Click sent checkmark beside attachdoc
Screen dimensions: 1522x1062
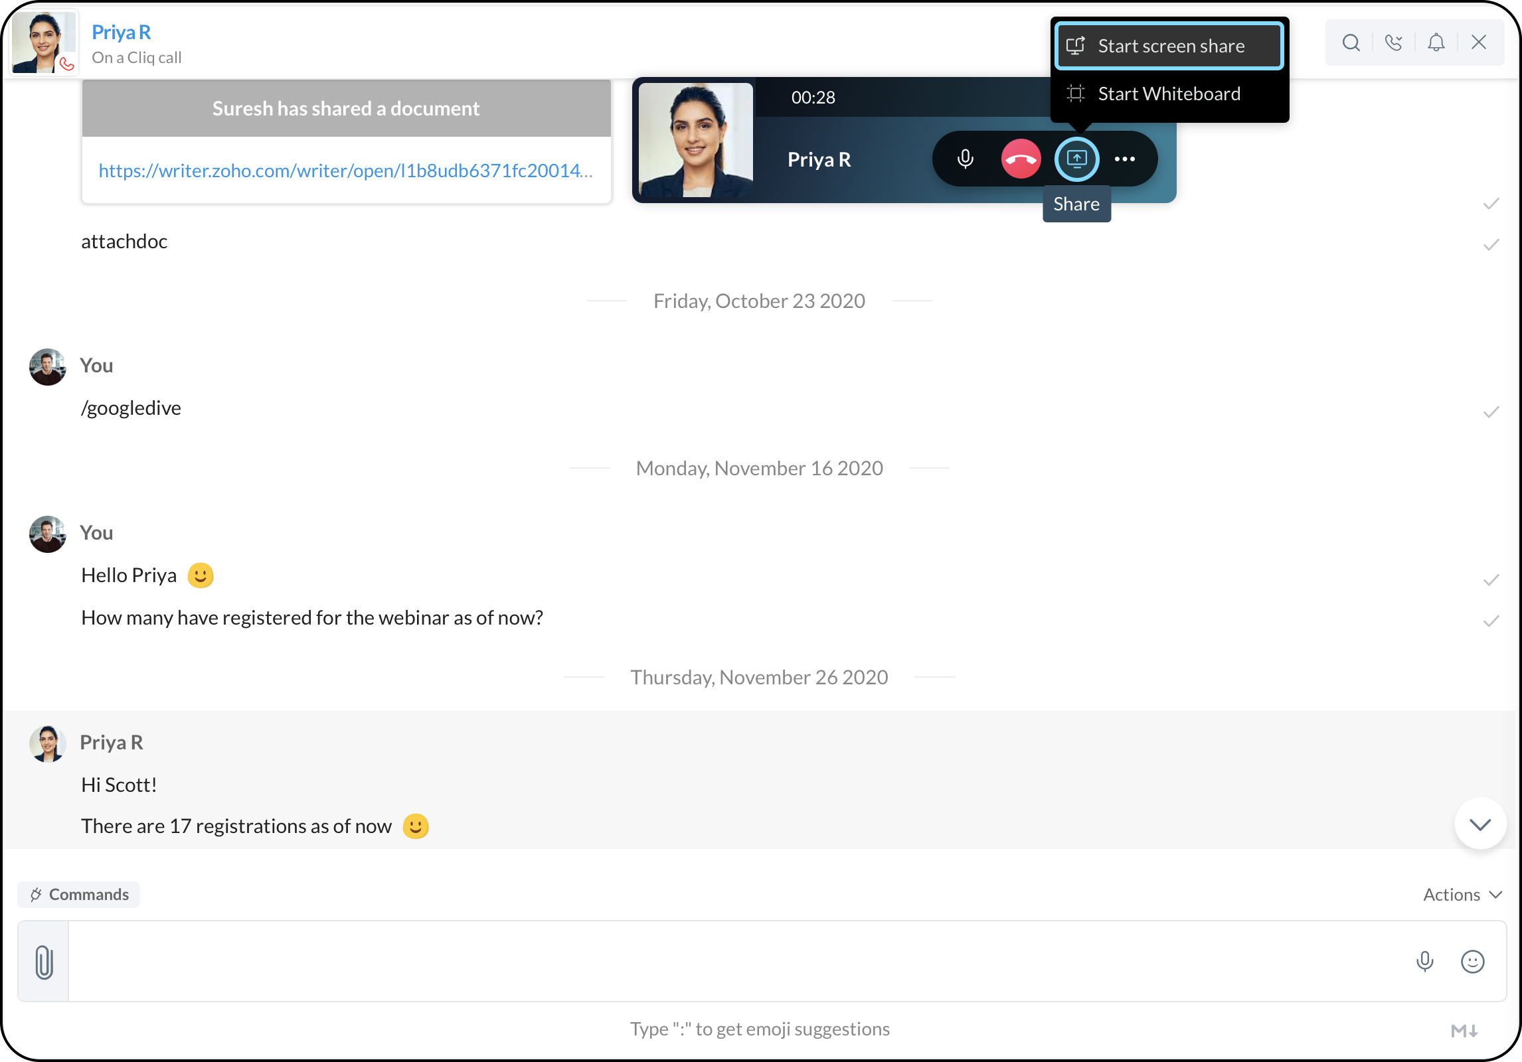(1491, 244)
